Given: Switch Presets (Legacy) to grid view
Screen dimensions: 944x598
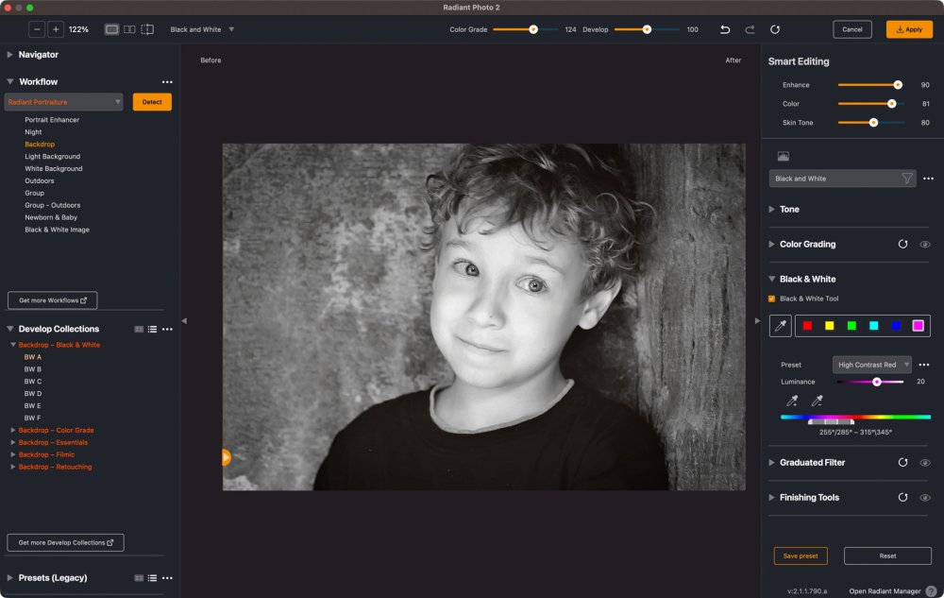Looking at the screenshot, I should point(139,578).
